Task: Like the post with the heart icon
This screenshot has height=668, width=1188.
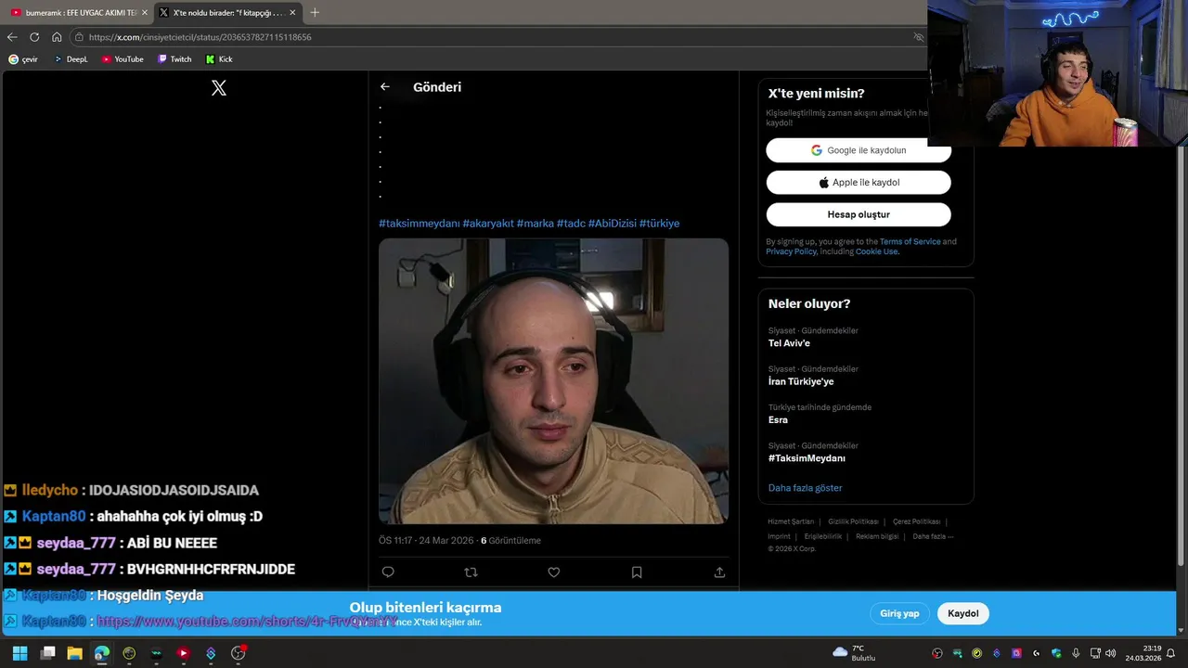Action: click(x=554, y=572)
